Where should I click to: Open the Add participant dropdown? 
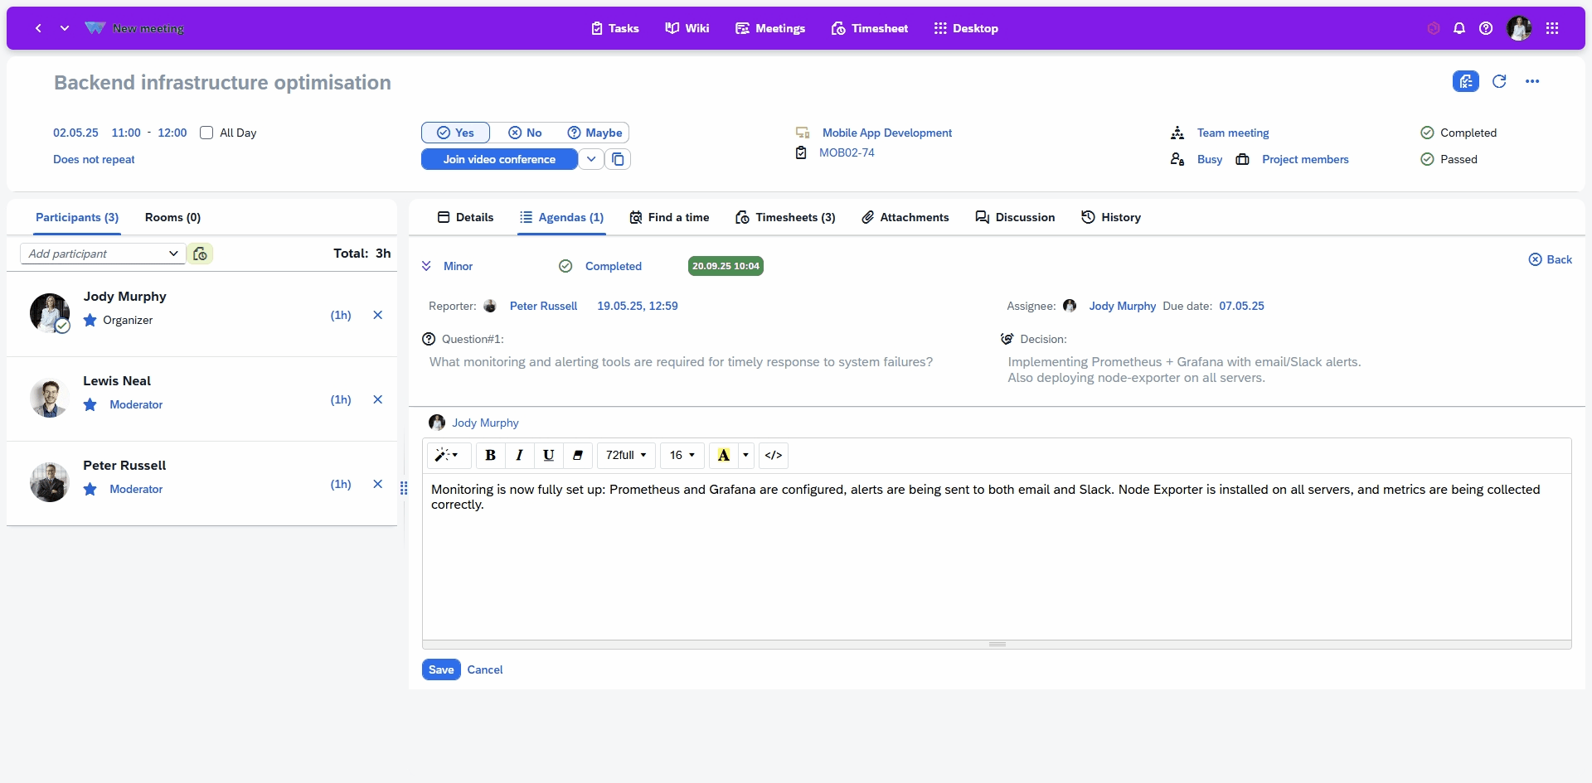pos(103,254)
